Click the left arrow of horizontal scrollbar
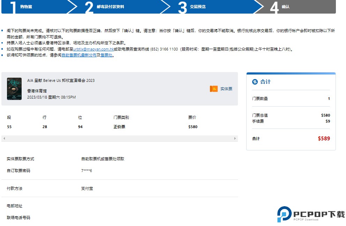 pos(4,139)
